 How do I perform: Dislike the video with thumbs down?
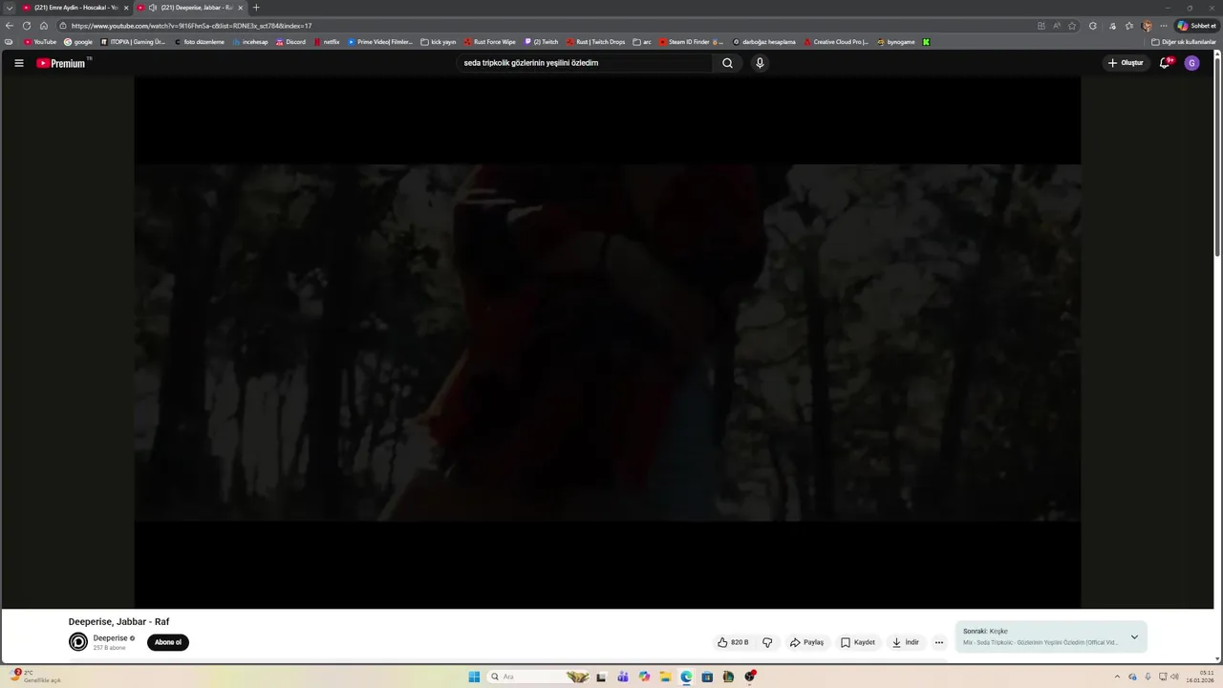767,642
